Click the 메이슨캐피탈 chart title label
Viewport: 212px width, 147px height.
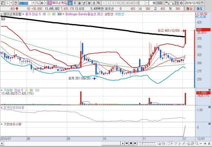[x=12, y=14]
